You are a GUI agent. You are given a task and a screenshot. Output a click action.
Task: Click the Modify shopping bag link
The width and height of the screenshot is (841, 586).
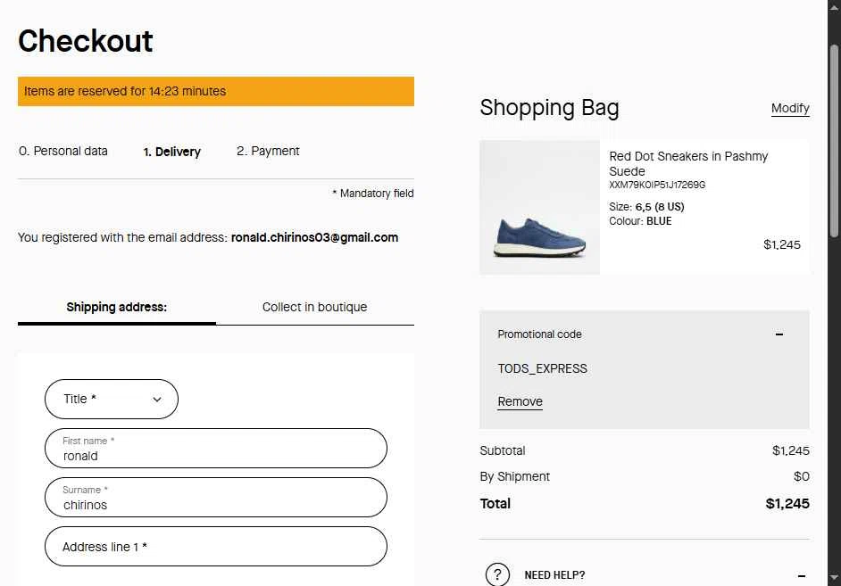tap(790, 108)
